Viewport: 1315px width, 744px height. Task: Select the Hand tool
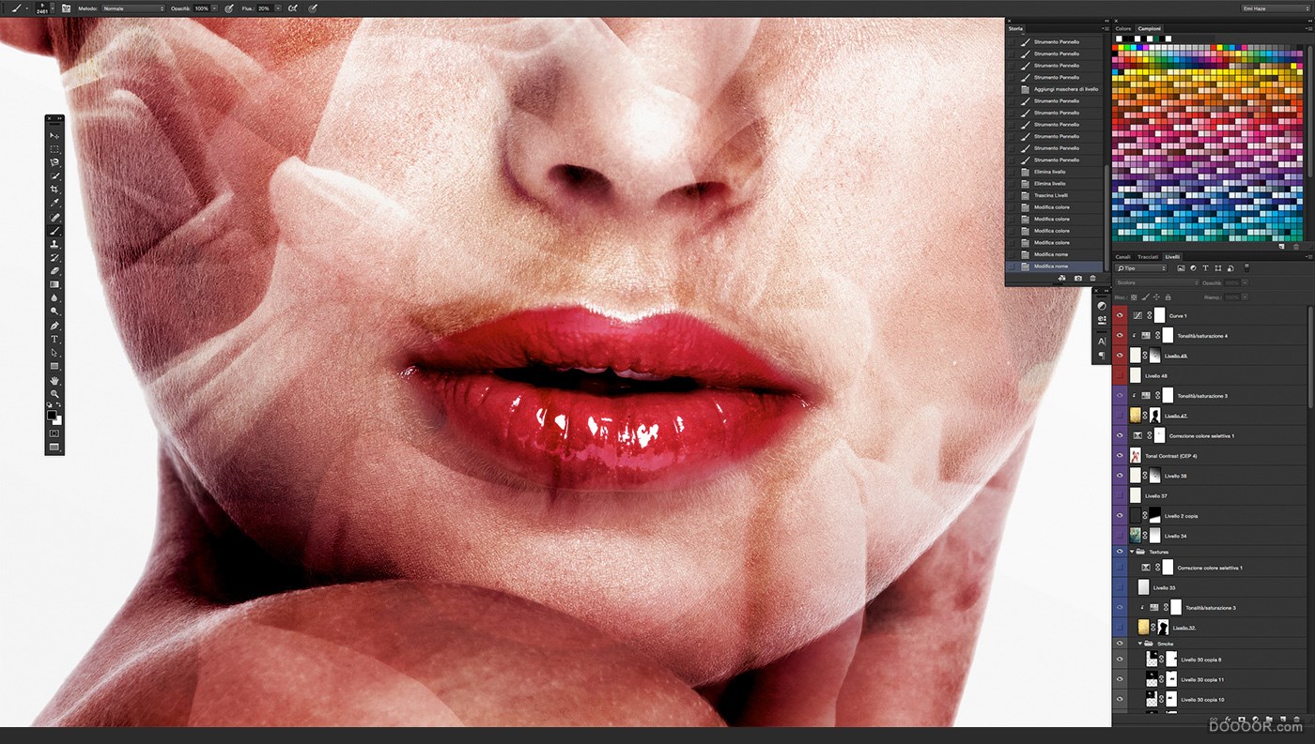[x=54, y=380]
